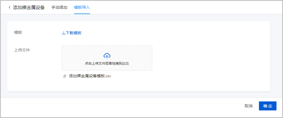Click the gray background below the form panel

141,94
